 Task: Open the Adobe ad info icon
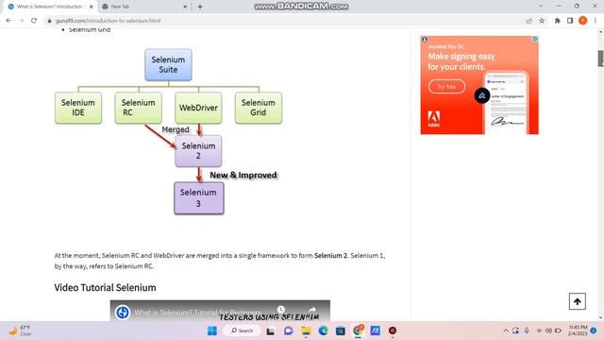pyautogui.click(x=424, y=40)
